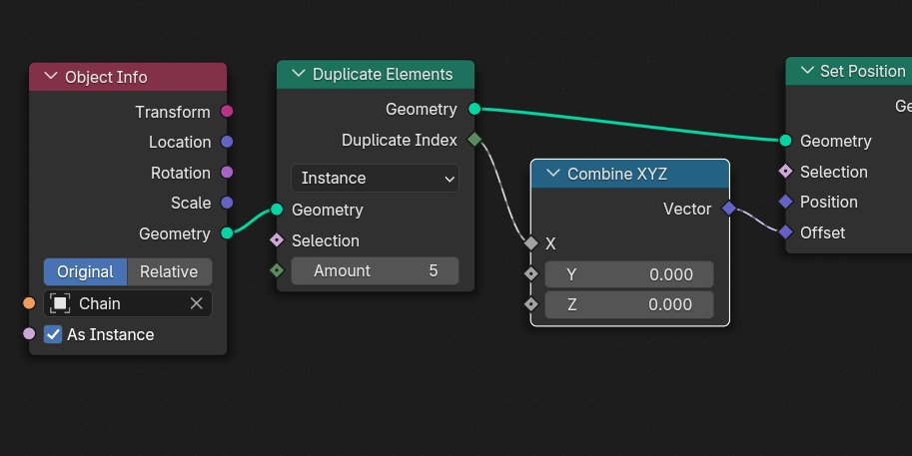Collapse the Object Info node

pos(51,76)
